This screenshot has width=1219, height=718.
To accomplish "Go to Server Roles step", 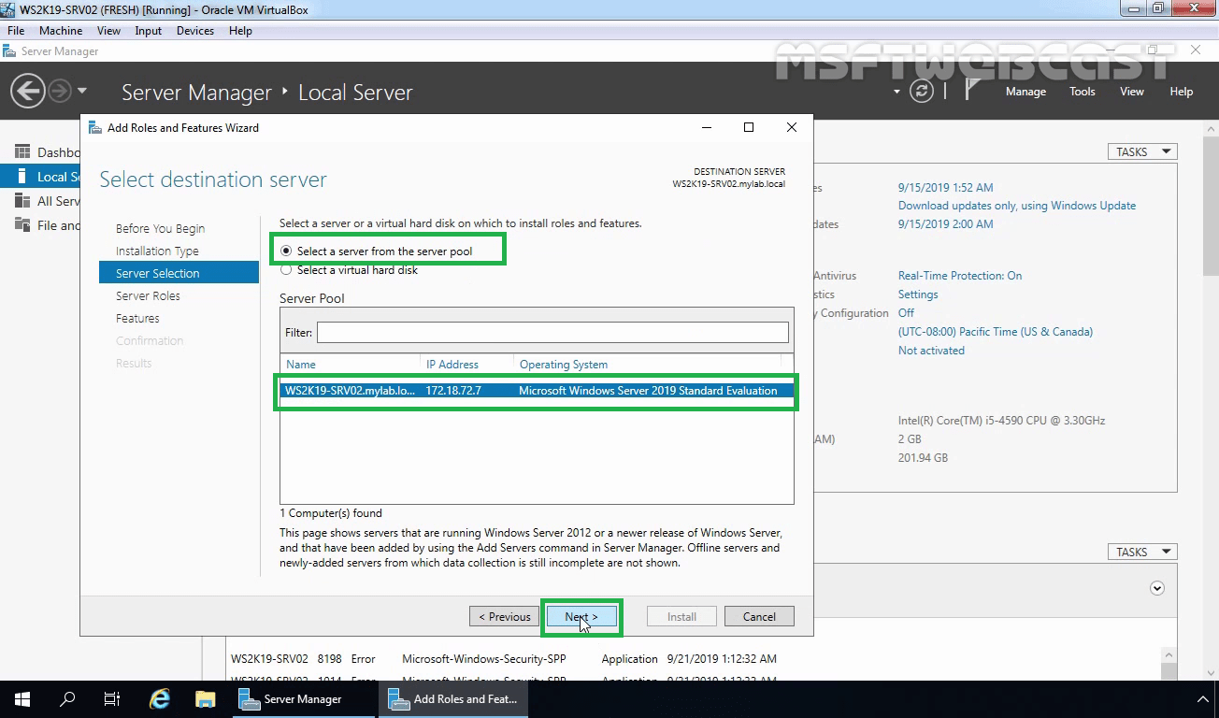I will 148,296.
